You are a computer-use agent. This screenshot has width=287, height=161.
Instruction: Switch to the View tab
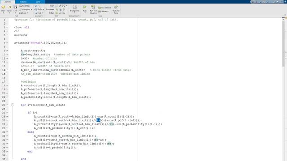point(38,2)
